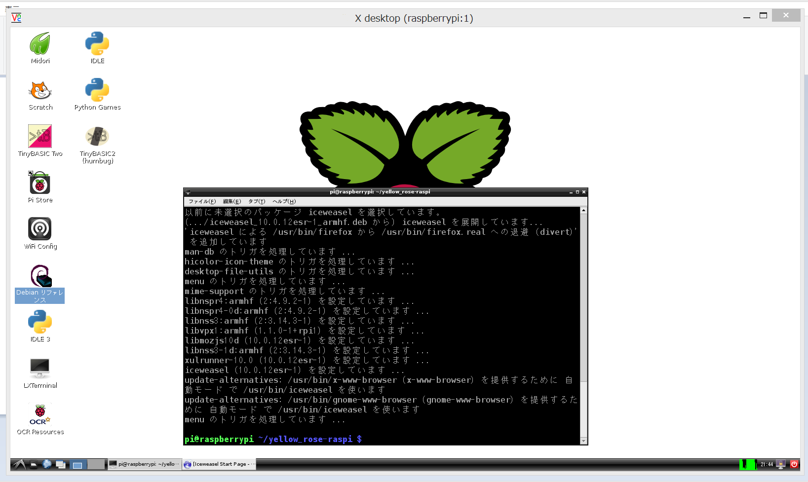Switch to the second desktop in pager

(96, 464)
